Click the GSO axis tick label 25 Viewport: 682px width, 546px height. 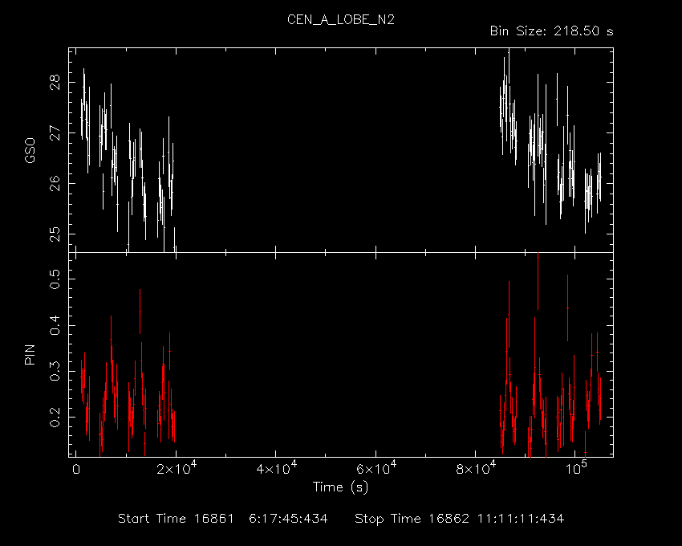point(55,234)
